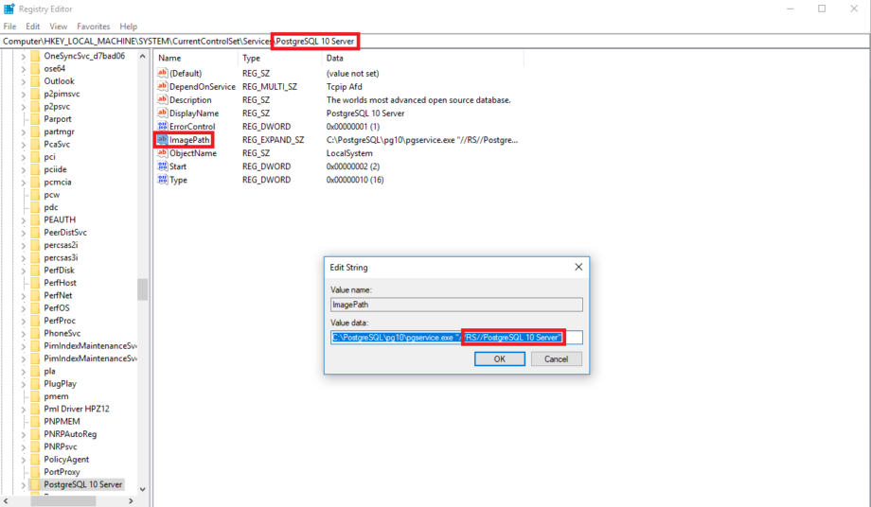Viewport: 871px width, 507px height.
Task: Click the tree scroll down arrow
Action: tap(143, 489)
